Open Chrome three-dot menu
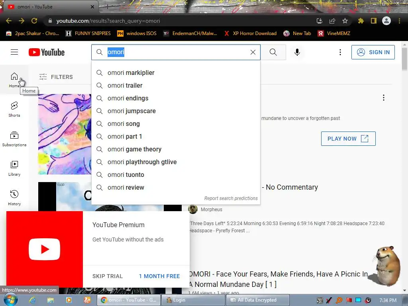The height and width of the screenshot is (306, 408). [399, 21]
